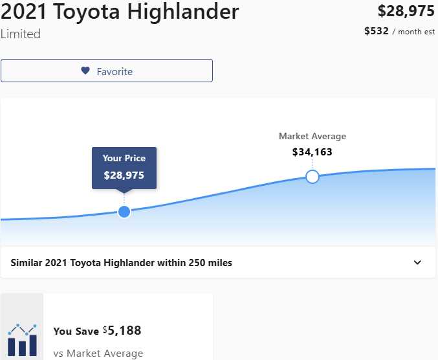Click the You Save $5,188 text
438x360 pixels.
pyautogui.click(x=97, y=331)
